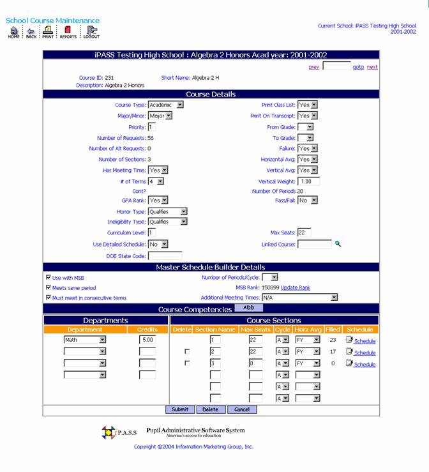
Task: Open Number of Periods/Cycle dropdown
Action: [270, 277]
